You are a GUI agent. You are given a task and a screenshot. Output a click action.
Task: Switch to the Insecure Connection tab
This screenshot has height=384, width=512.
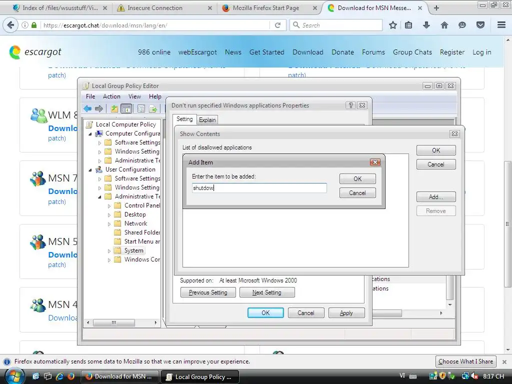click(x=155, y=8)
